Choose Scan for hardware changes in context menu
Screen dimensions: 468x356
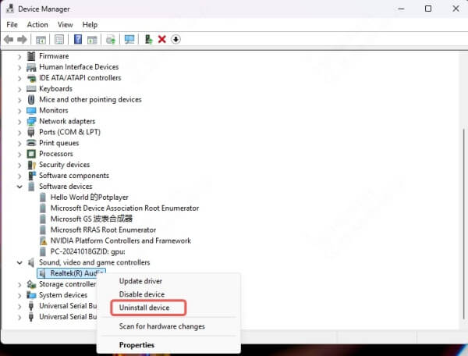tap(169, 326)
